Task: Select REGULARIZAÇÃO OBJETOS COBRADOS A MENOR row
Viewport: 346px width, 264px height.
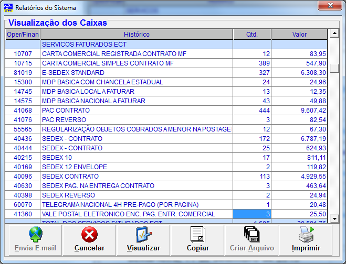Action: click(x=166, y=129)
